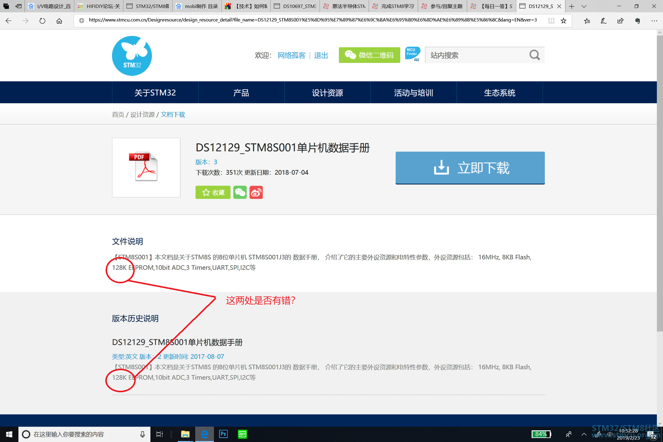The height and width of the screenshot is (442, 663).
Task: Open the 网络孤客 user profile link
Action: coord(292,55)
